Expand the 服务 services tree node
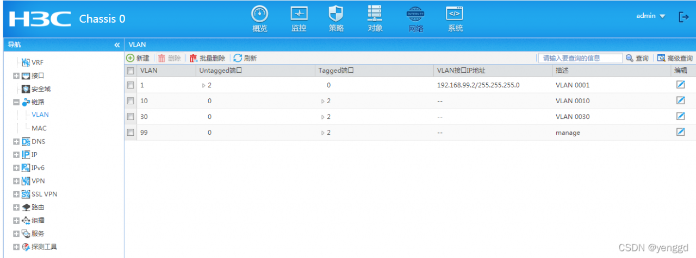 (x=16, y=234)
